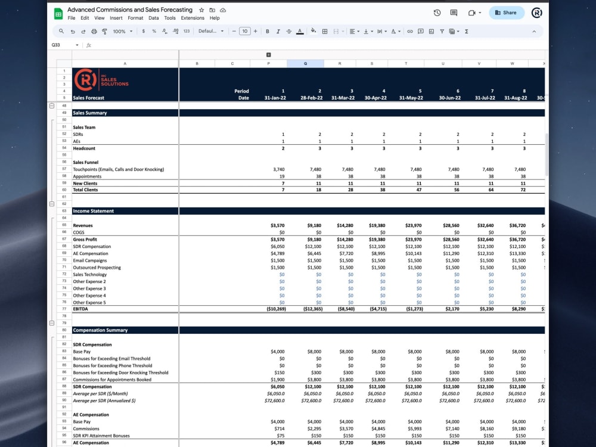Viewport: 596px width, 447px height.
Task: Insert a comment from the toolbar
Action: (x=421, y=32)
